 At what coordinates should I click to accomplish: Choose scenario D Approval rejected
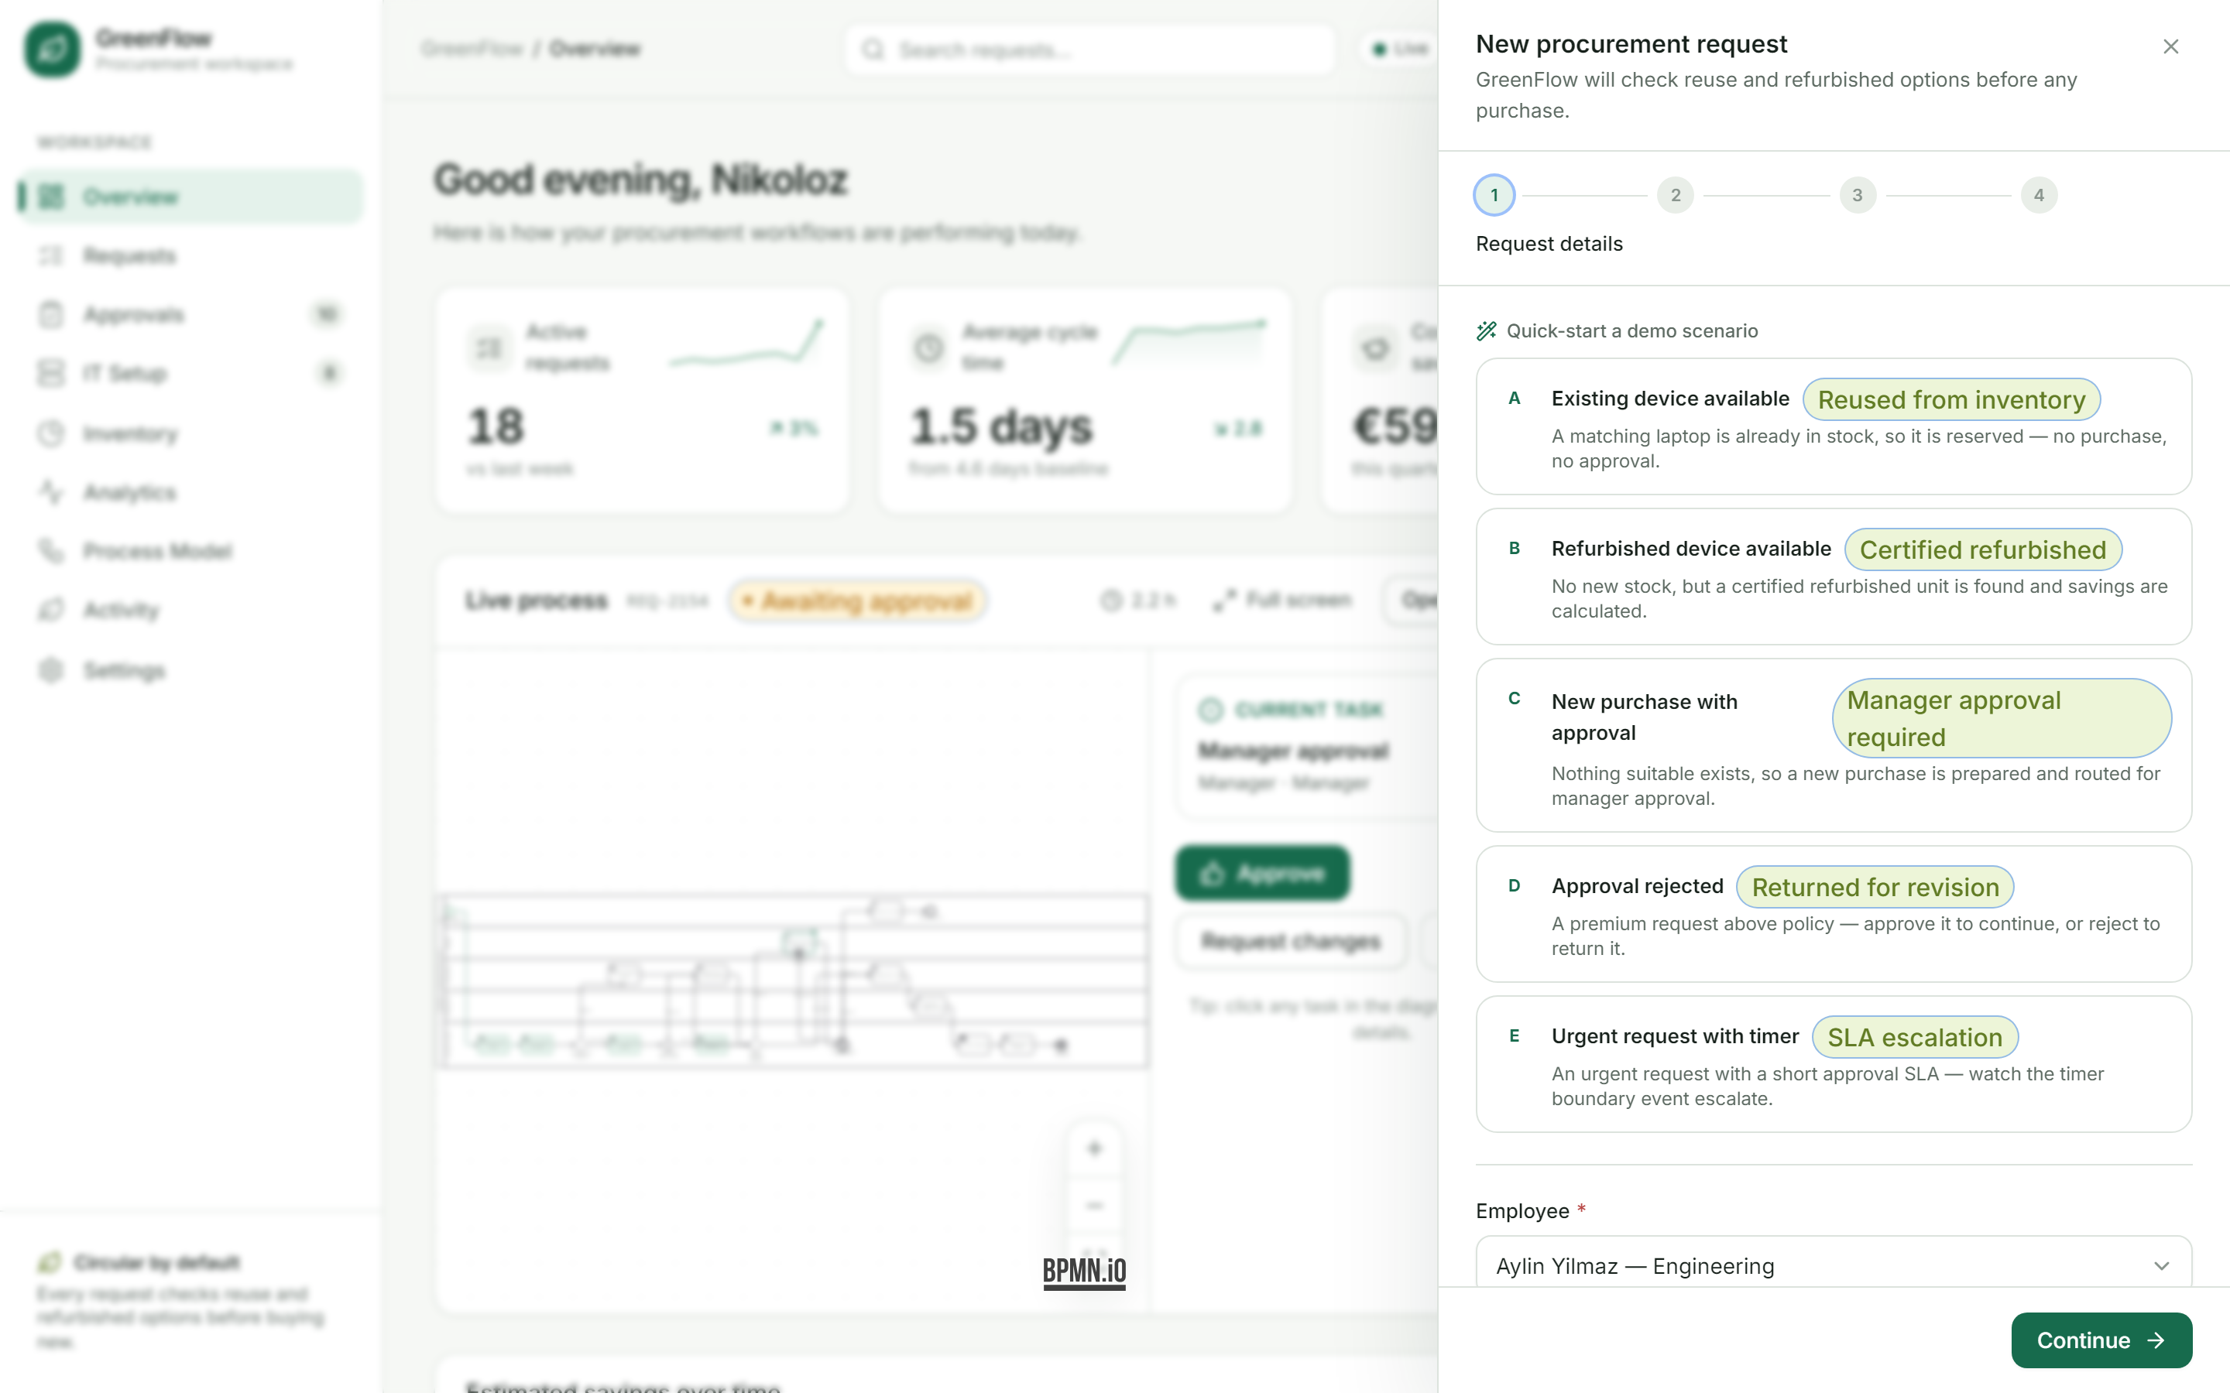pyautogui.click(x=1833, y=914)
